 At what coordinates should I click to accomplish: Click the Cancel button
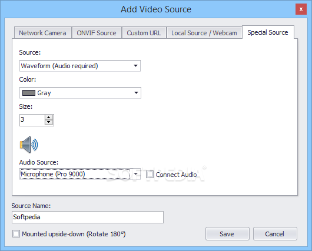coord(275,234)
